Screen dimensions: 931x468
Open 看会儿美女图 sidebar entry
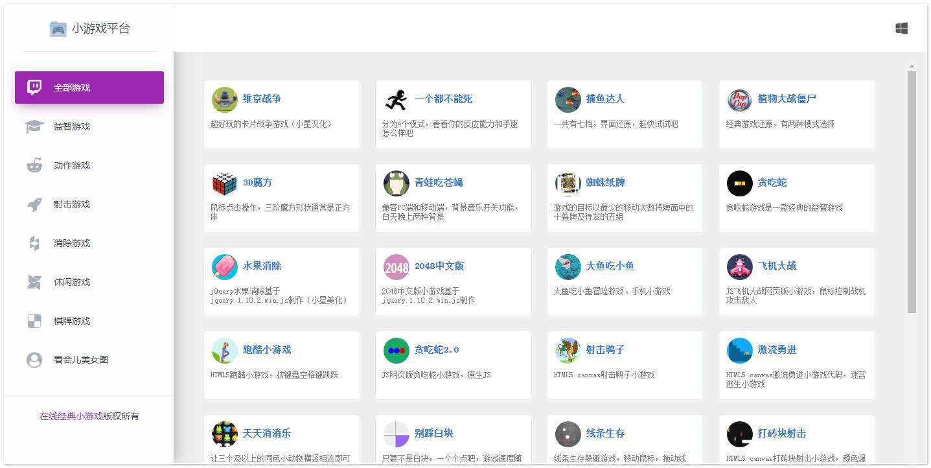(x=80, y=360)
